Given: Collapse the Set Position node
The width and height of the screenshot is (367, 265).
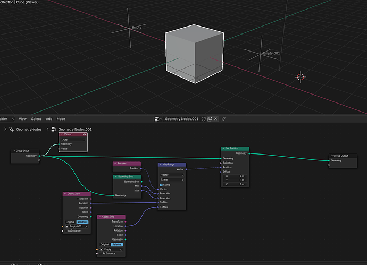Looking at the screenshot, I should pos(223,148).
